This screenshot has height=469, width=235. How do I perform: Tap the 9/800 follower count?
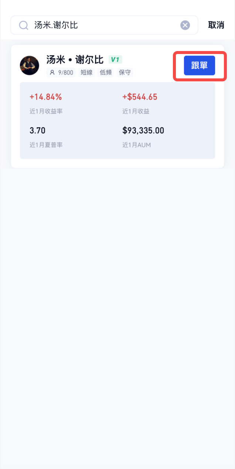[66, 72]
